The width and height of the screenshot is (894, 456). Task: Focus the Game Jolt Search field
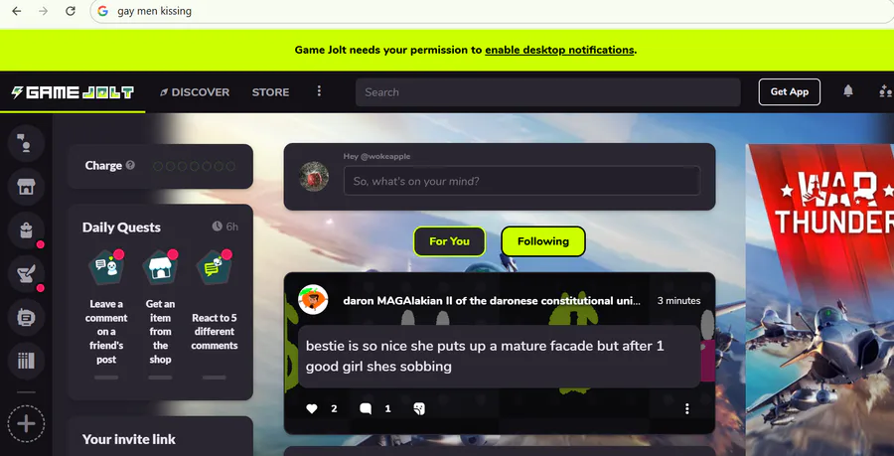click(548, 92)
